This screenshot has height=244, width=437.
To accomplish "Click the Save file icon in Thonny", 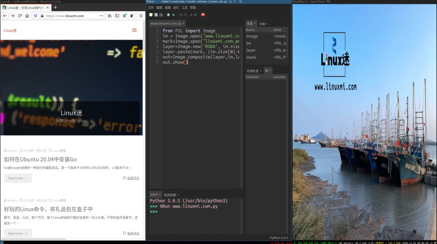I will [x=161, y=15].
